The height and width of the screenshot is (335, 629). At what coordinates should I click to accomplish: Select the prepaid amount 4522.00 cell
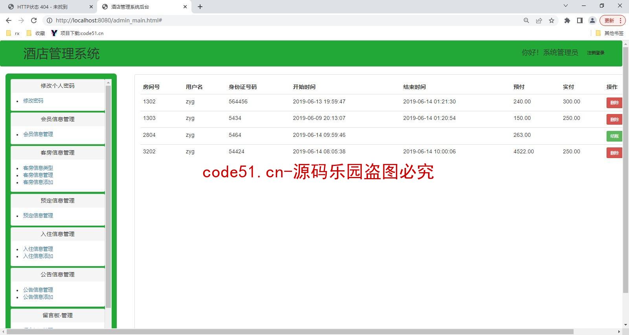524,151
